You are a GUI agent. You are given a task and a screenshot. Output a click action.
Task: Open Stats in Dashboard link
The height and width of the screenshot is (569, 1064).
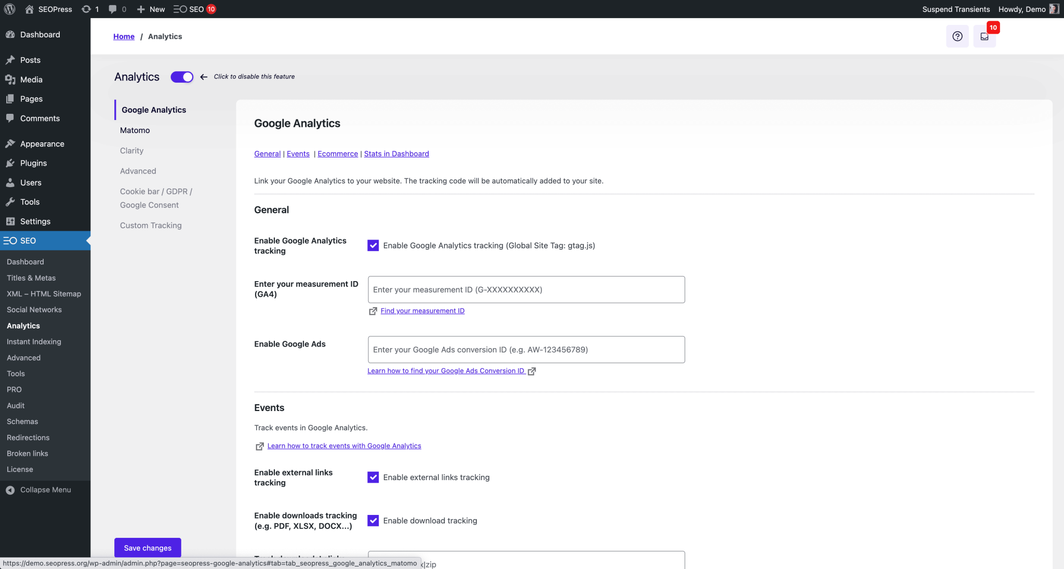pyautogui.click(x=396, y=154)
